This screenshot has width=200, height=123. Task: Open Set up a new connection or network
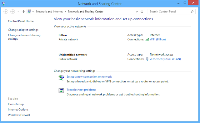[x=89, y=77]
